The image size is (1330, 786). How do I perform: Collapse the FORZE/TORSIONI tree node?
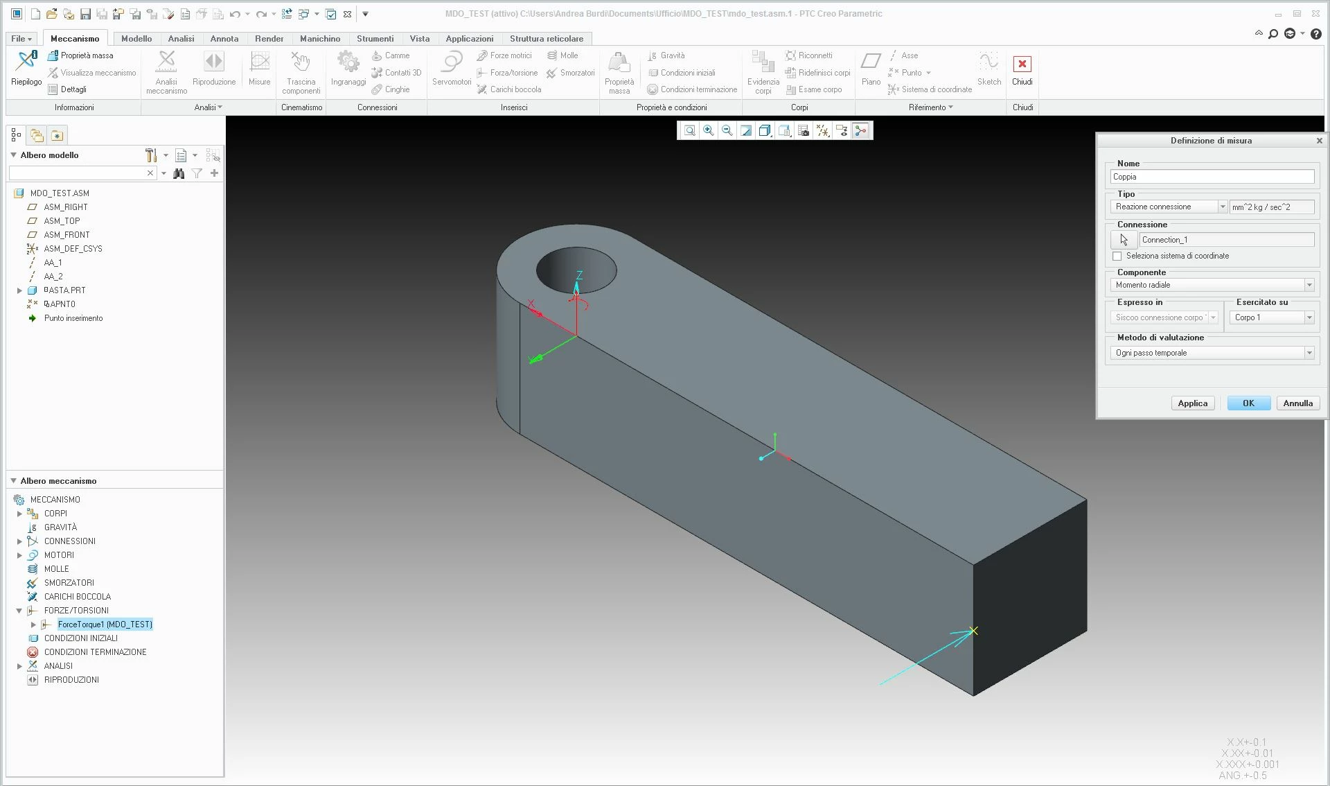(19, 611)
